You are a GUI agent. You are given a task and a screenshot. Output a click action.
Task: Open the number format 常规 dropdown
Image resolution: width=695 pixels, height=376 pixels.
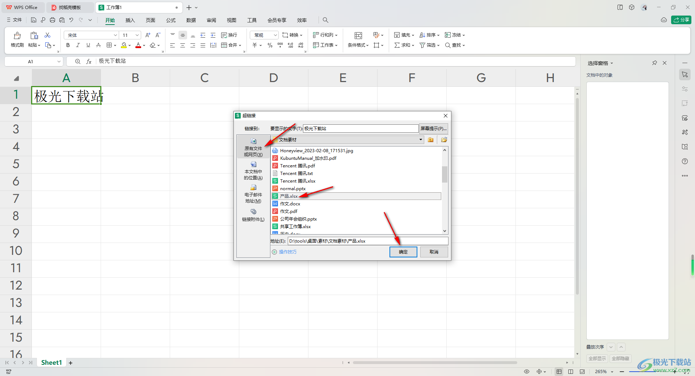pyautogui.click(x=275, y=35)
